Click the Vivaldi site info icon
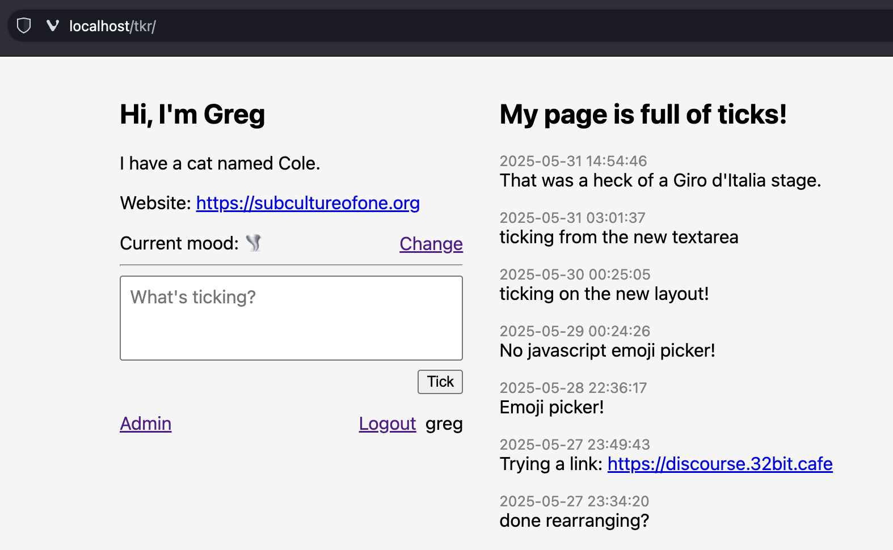 (x=53, y=26)
